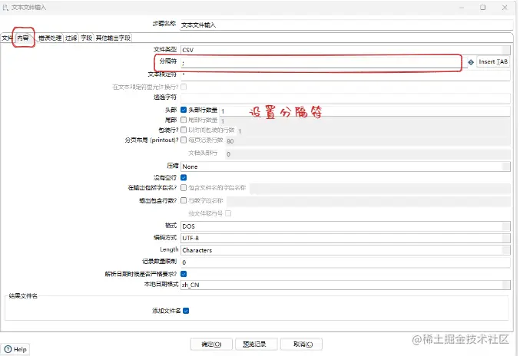The height and width of the screenshot is (356, 520).
Task: Enable the 尾部 footer checkbox
Action: pos(184,120)
